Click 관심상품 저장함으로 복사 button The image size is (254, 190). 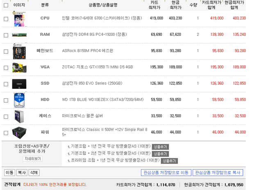(218, 172)
